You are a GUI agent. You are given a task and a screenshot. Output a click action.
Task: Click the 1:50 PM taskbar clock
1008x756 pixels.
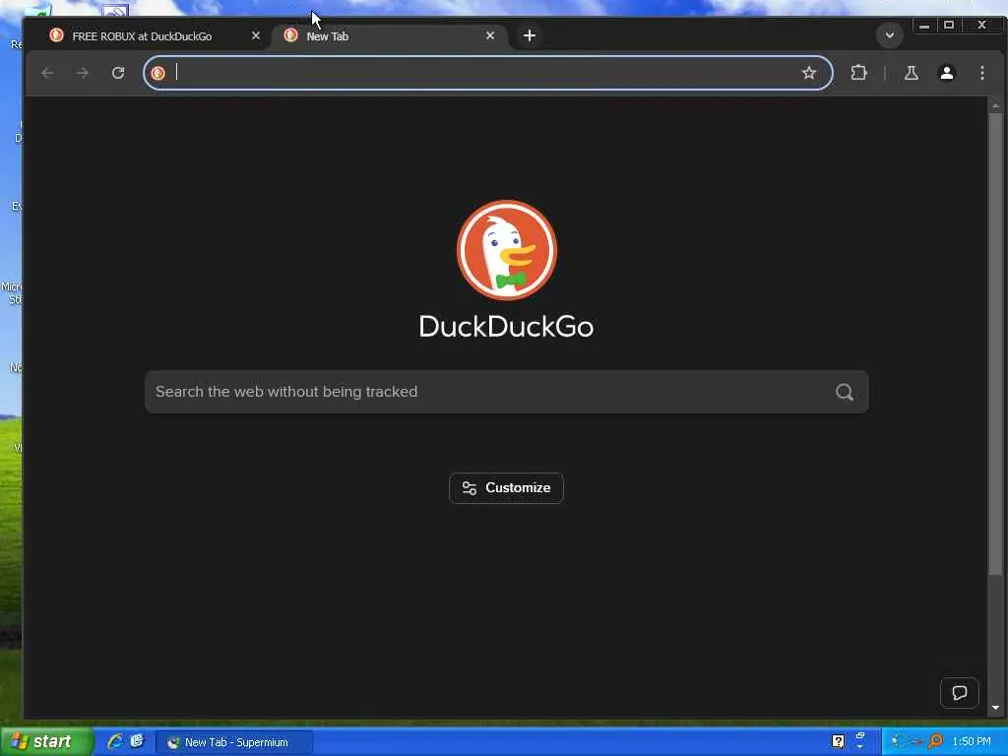coord(972,742)
